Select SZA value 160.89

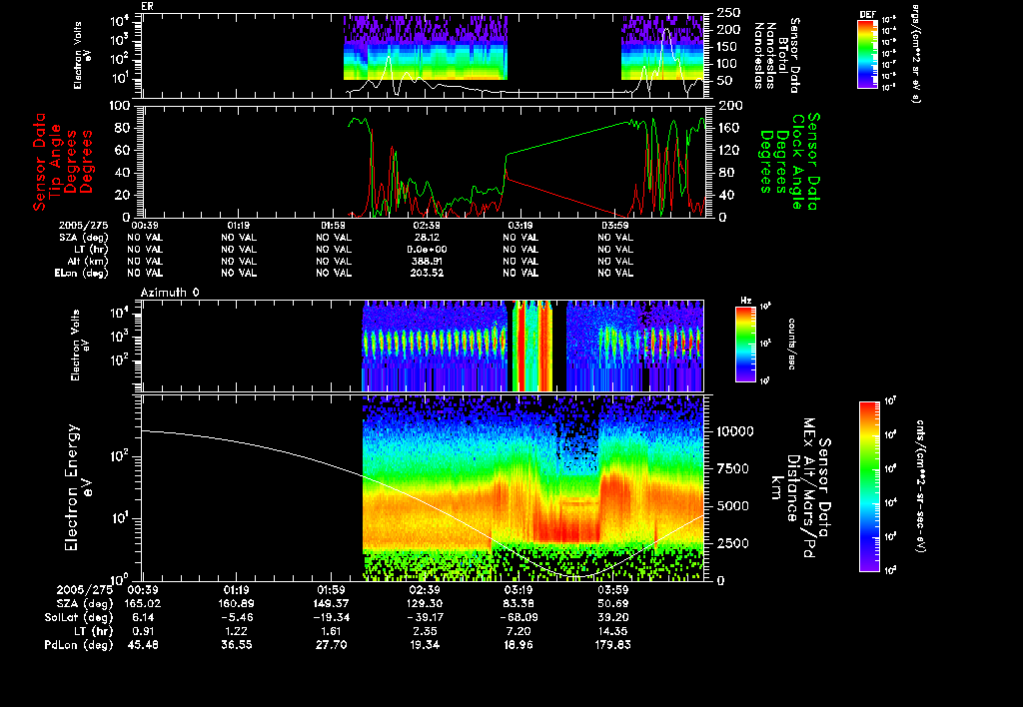click(x=236, y=603)
